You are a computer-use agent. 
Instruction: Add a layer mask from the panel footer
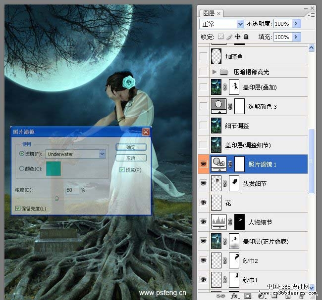(x=248, y=296)
